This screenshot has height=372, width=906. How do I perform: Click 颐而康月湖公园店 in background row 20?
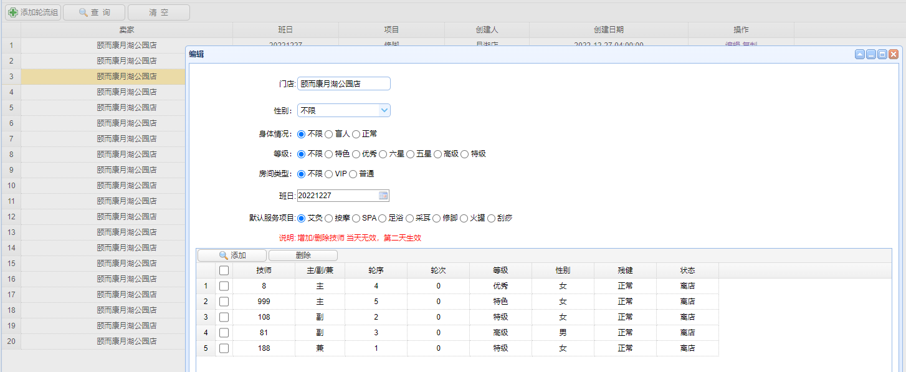click(127, 341)
